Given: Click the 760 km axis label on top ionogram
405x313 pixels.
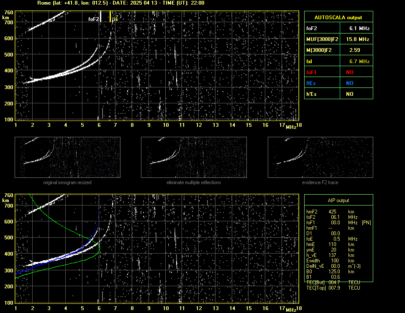Looking at the screenshot, I should pos(8,13).
